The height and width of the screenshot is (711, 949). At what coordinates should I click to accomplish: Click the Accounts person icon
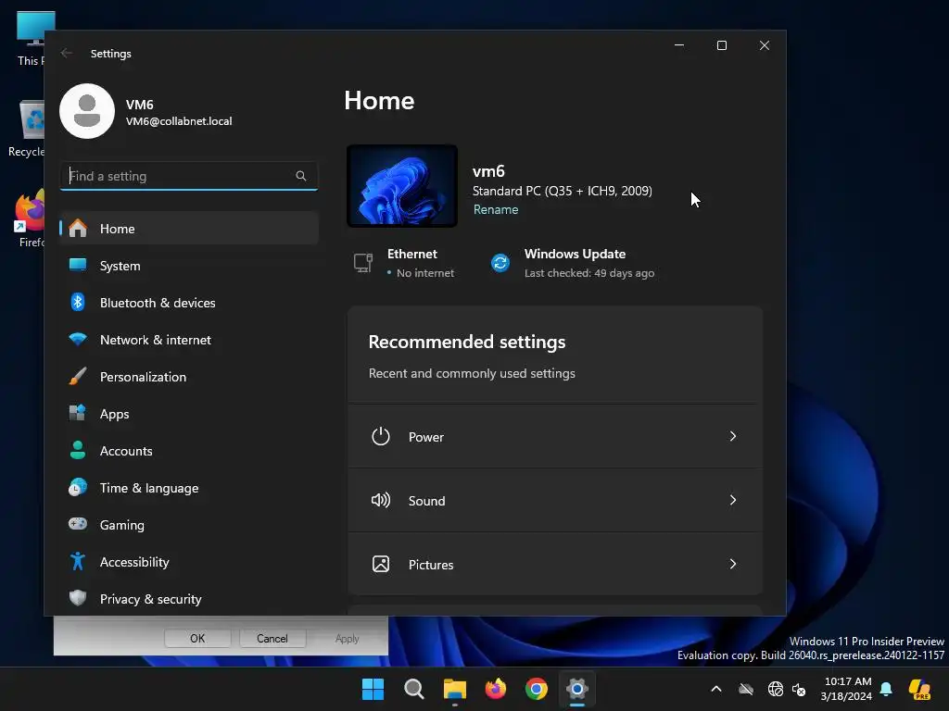(x=78, y=451)
